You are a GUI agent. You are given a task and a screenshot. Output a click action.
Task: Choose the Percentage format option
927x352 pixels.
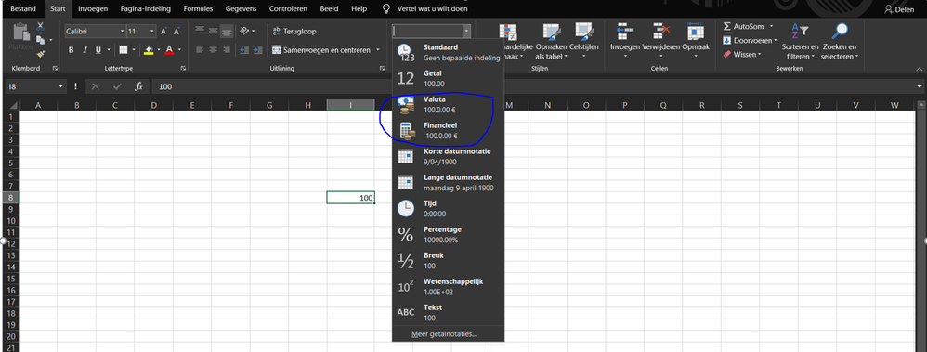click(x=448, y=234)
